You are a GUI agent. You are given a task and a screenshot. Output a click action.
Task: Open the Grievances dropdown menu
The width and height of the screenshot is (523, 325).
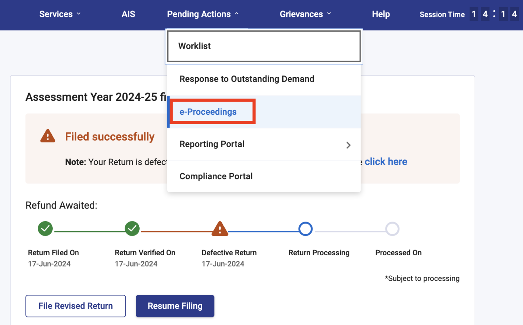pyautogui.click(x=305, y=14)
